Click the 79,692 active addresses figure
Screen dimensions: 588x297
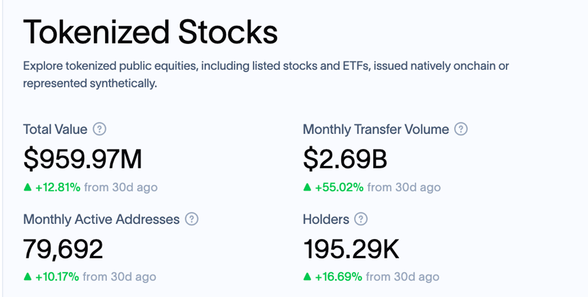pyautogui.click(x=63, y=249)
